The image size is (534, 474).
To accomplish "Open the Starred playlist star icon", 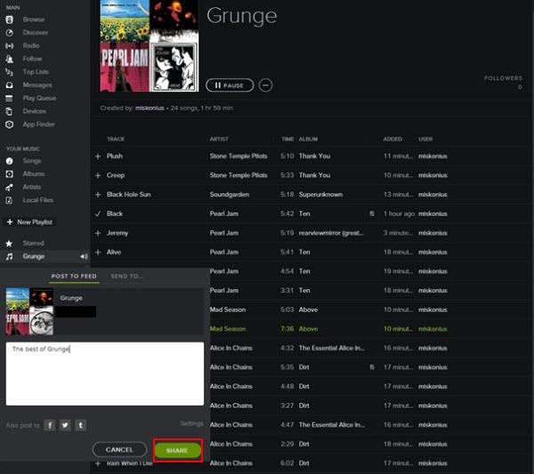I will click(9, 244).
